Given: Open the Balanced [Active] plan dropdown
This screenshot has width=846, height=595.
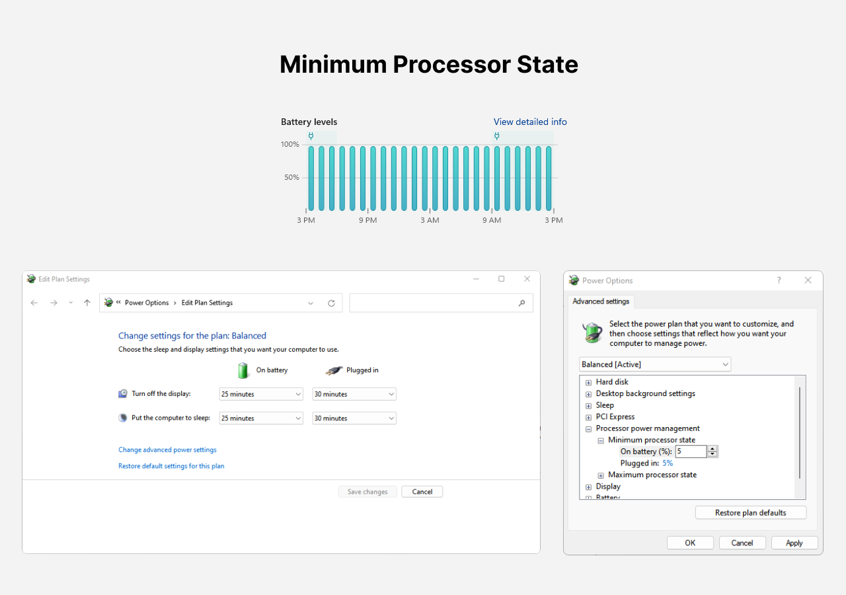Looking at the screenshot, I should tap(655, 364).
